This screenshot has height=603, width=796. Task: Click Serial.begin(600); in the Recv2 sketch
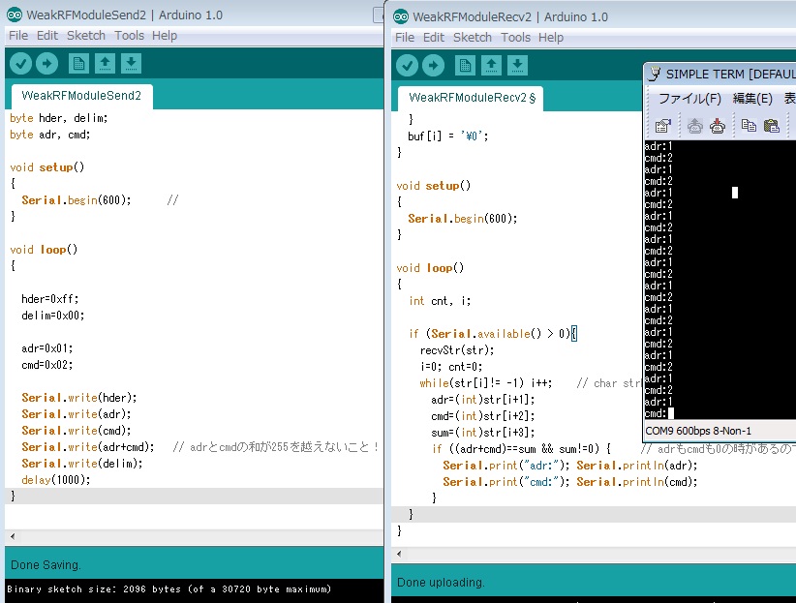[463, 219]
